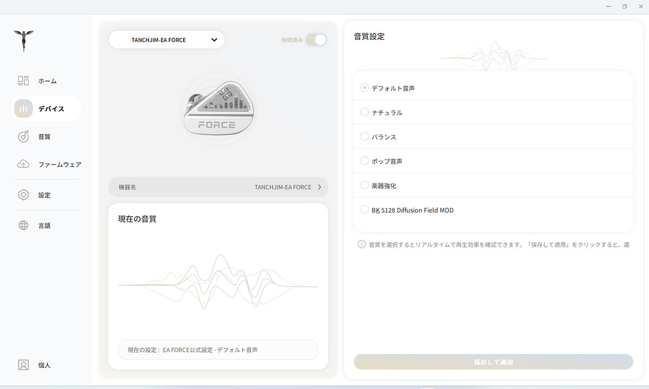Image resolution: width=649 pixels, height=389 pixels.
Task: Click the realtime preview hint text
Action: coord(499,245)
